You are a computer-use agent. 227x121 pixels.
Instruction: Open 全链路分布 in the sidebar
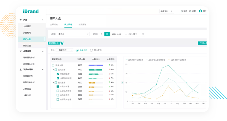[x=28, y=76]
